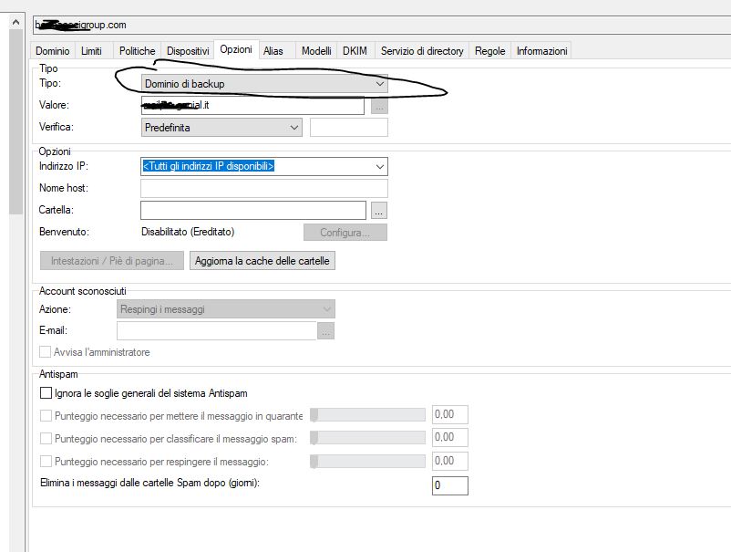The height and width of the screenshot is (552, 731).
Task: Toggle the Avvisa l'amministratore checkbox
Action: [46, 352]
